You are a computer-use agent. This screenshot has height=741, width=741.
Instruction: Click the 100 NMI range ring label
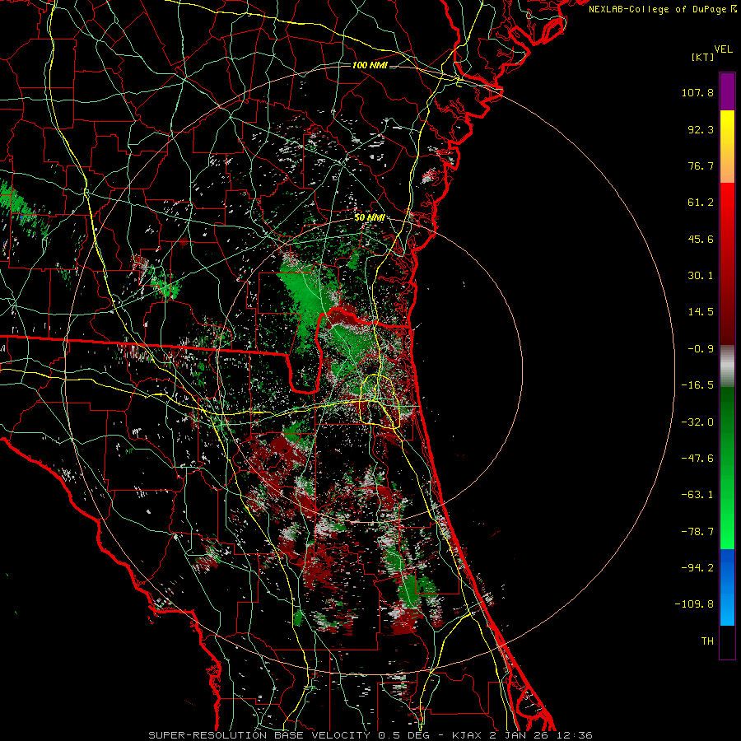pyautogui.click(x=370, y=65)
